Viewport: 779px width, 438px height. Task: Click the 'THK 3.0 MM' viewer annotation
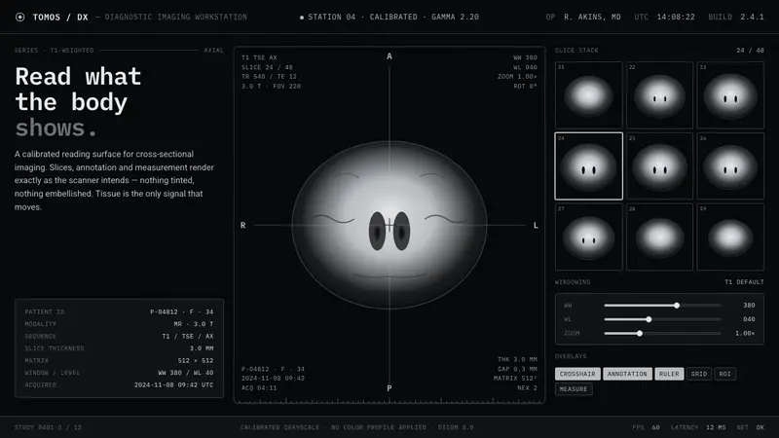517,359
